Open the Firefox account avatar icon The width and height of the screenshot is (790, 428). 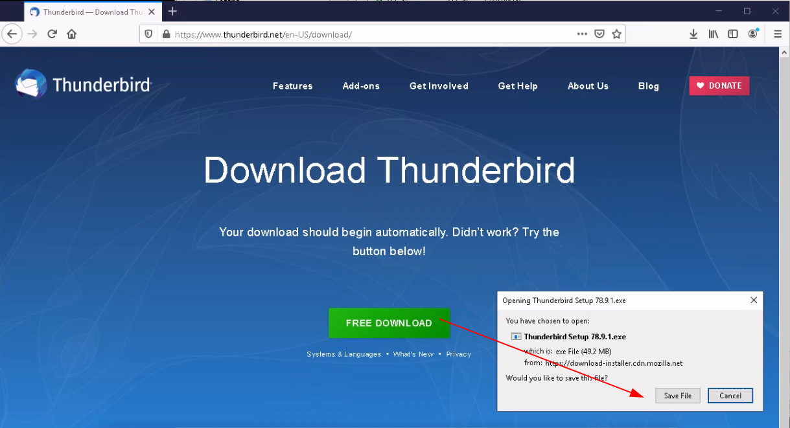[x=753, y=34]
